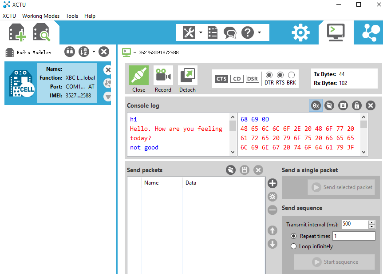Switch to Consoles mode monitor icon
The image size is (383, 274).
point(336,32)
